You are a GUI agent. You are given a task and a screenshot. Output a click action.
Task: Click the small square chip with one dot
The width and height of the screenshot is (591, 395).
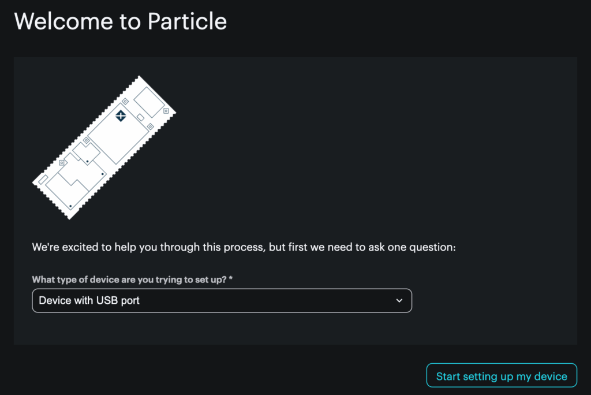point(86,152)
